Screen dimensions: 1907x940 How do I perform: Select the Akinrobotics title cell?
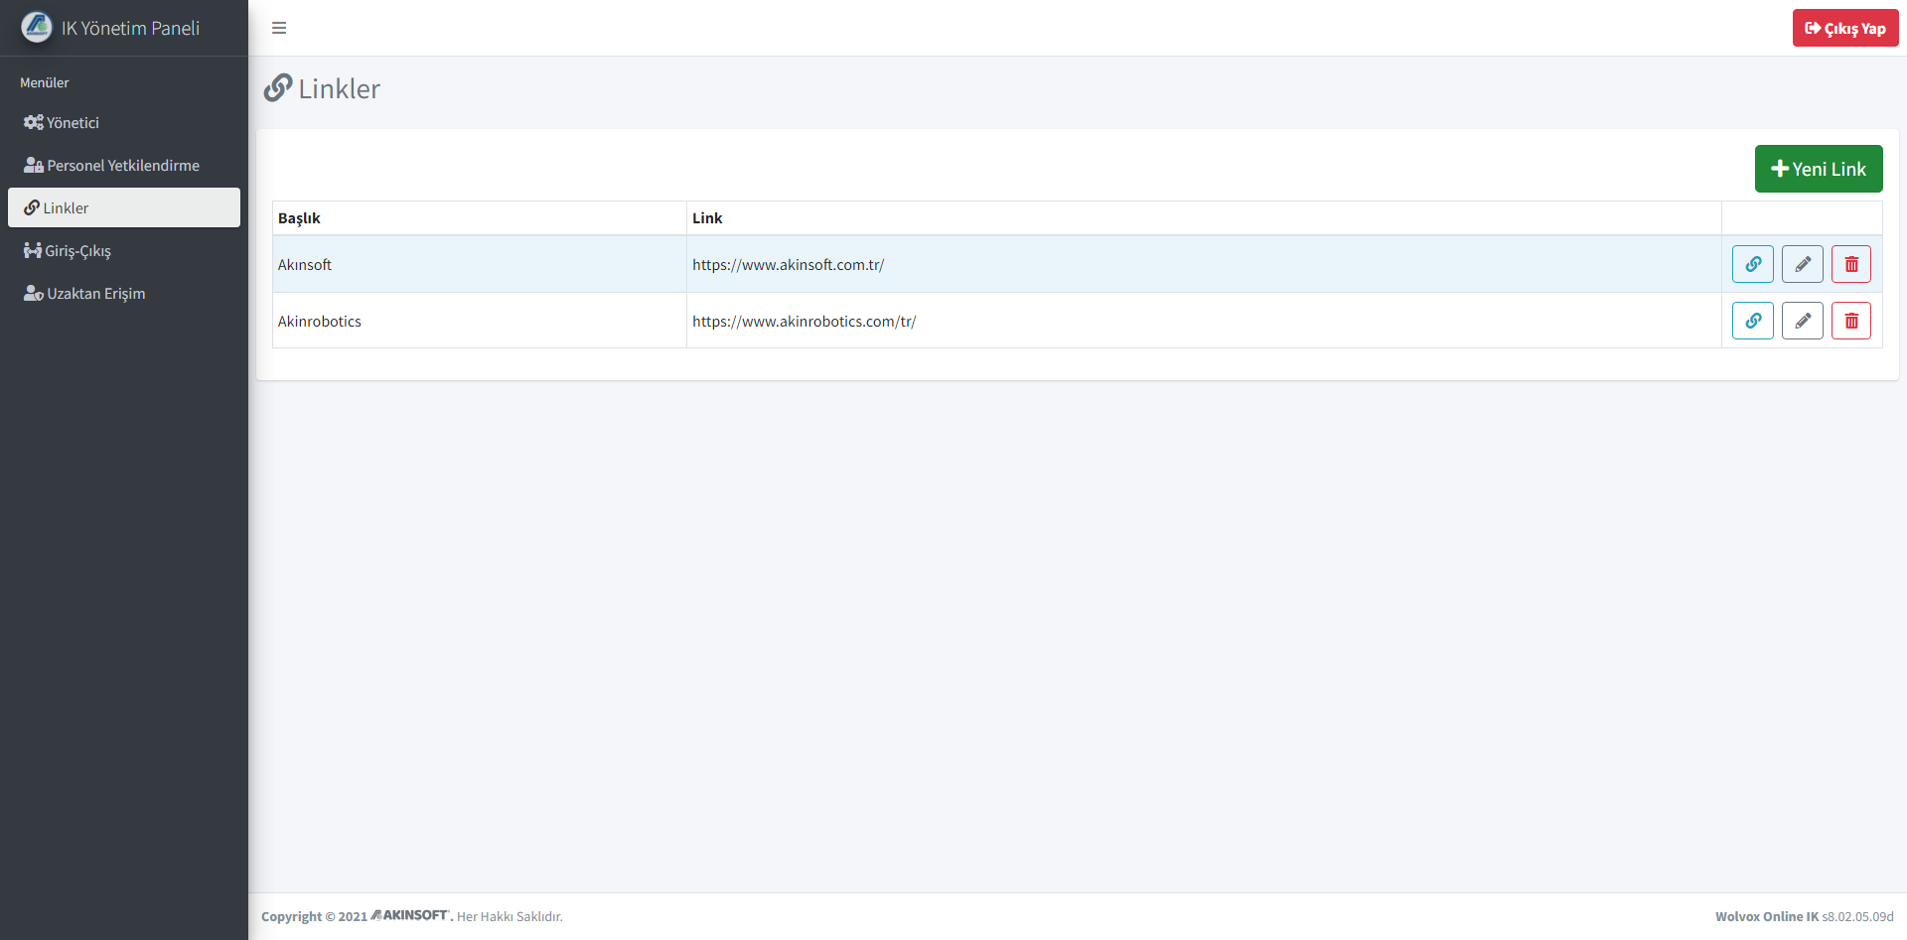click(480, 321)
